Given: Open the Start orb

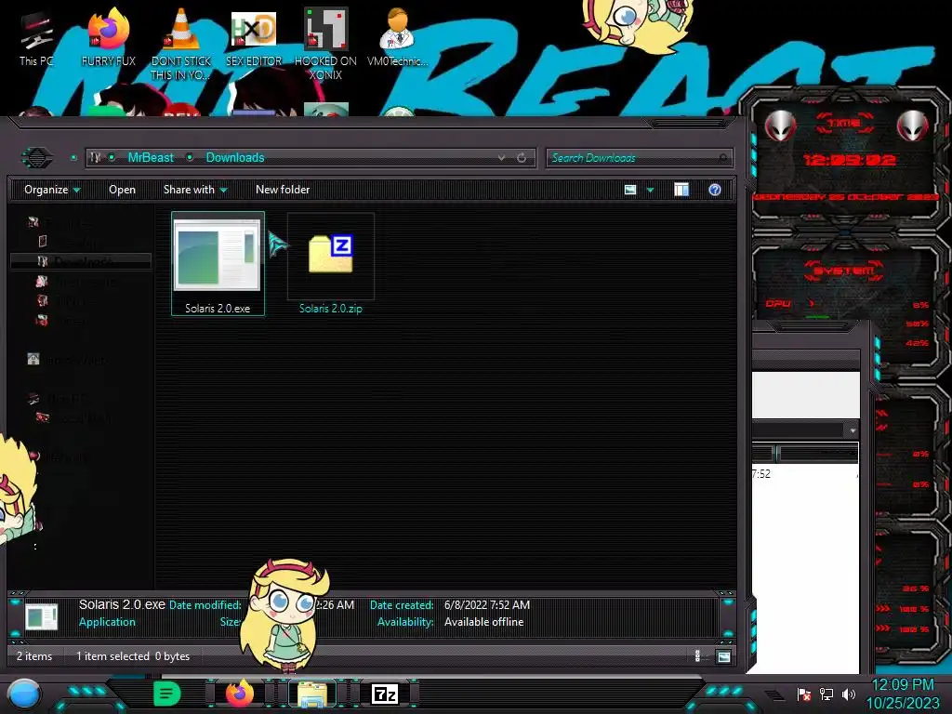Looking at the screenshot, I should (23, 694).
